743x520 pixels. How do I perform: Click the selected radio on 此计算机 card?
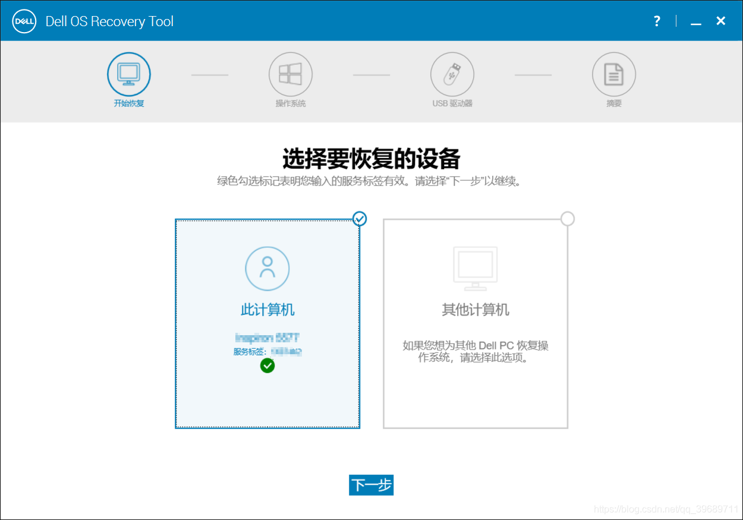tap(359, 219)
